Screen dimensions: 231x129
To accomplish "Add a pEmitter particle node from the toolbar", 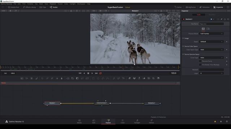I will (114, 78).
